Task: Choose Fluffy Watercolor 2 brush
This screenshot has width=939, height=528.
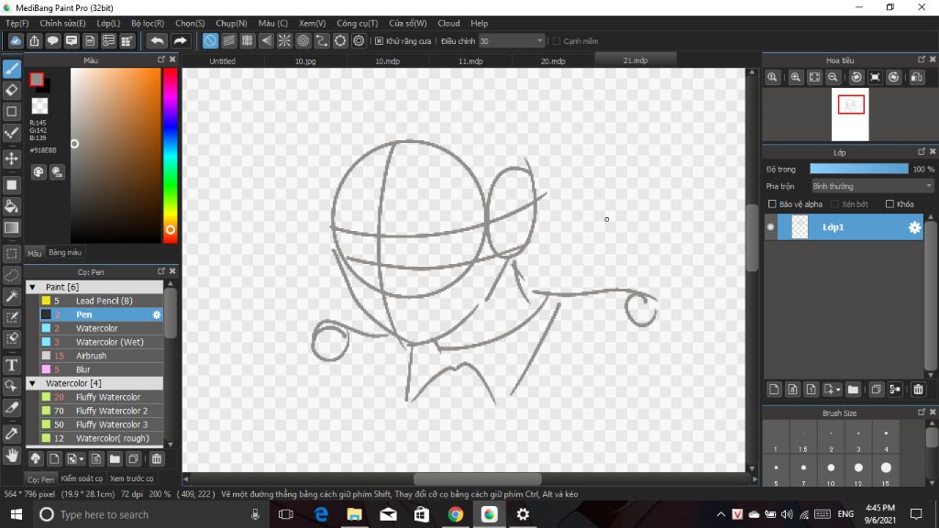Action: 101,412
